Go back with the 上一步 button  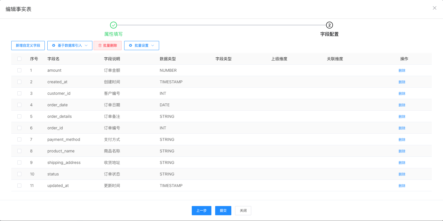201,211
